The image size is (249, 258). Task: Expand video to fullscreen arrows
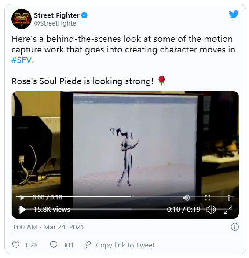point(228,210)
